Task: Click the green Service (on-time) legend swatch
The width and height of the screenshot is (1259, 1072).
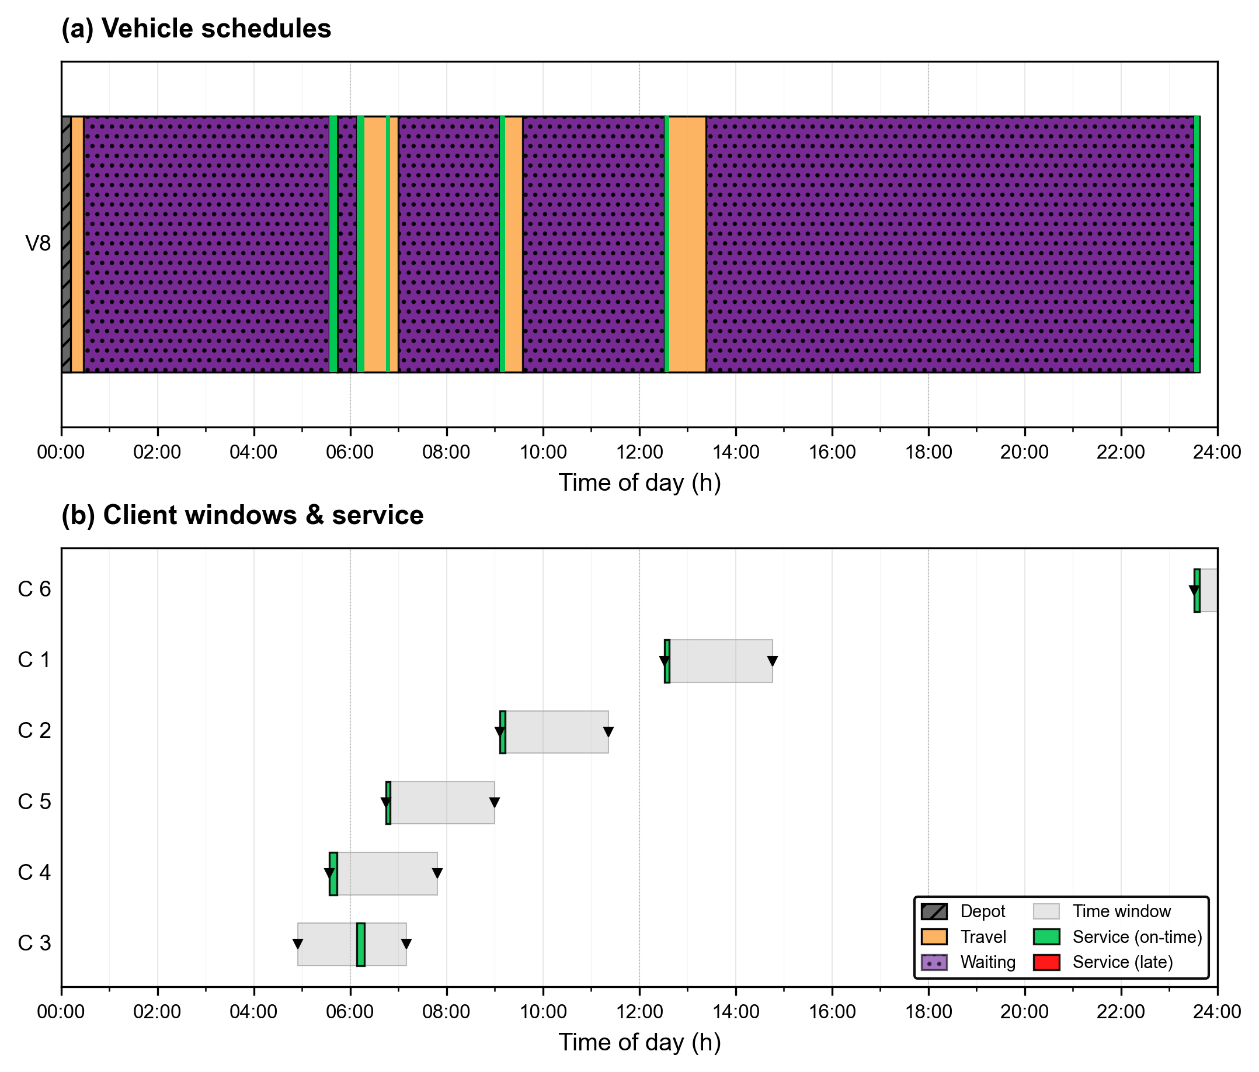Action: [1046, 937]
